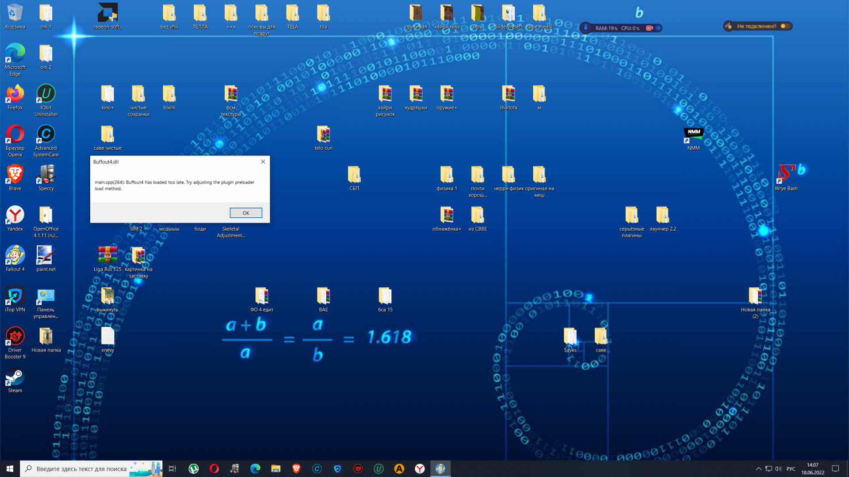The width and height of the screenshot is (849, 477).
Task: Click the volume icon in system tray
Action: [x=778, y=469]
